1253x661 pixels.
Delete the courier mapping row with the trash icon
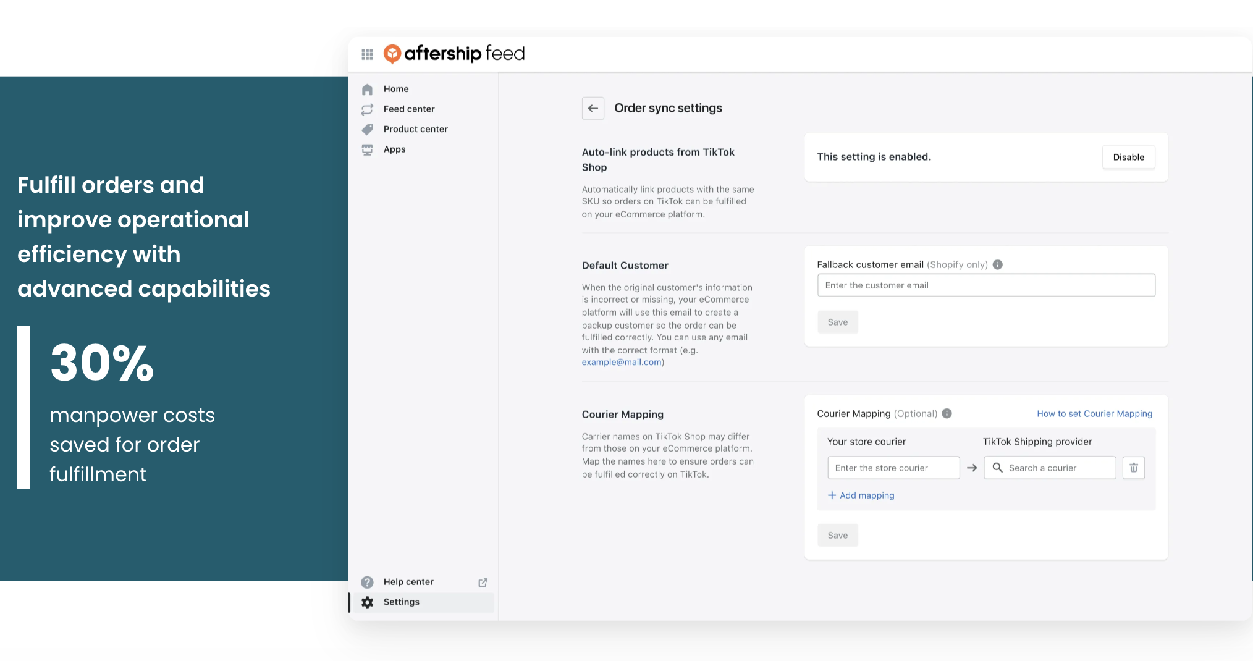point(1134,468)
